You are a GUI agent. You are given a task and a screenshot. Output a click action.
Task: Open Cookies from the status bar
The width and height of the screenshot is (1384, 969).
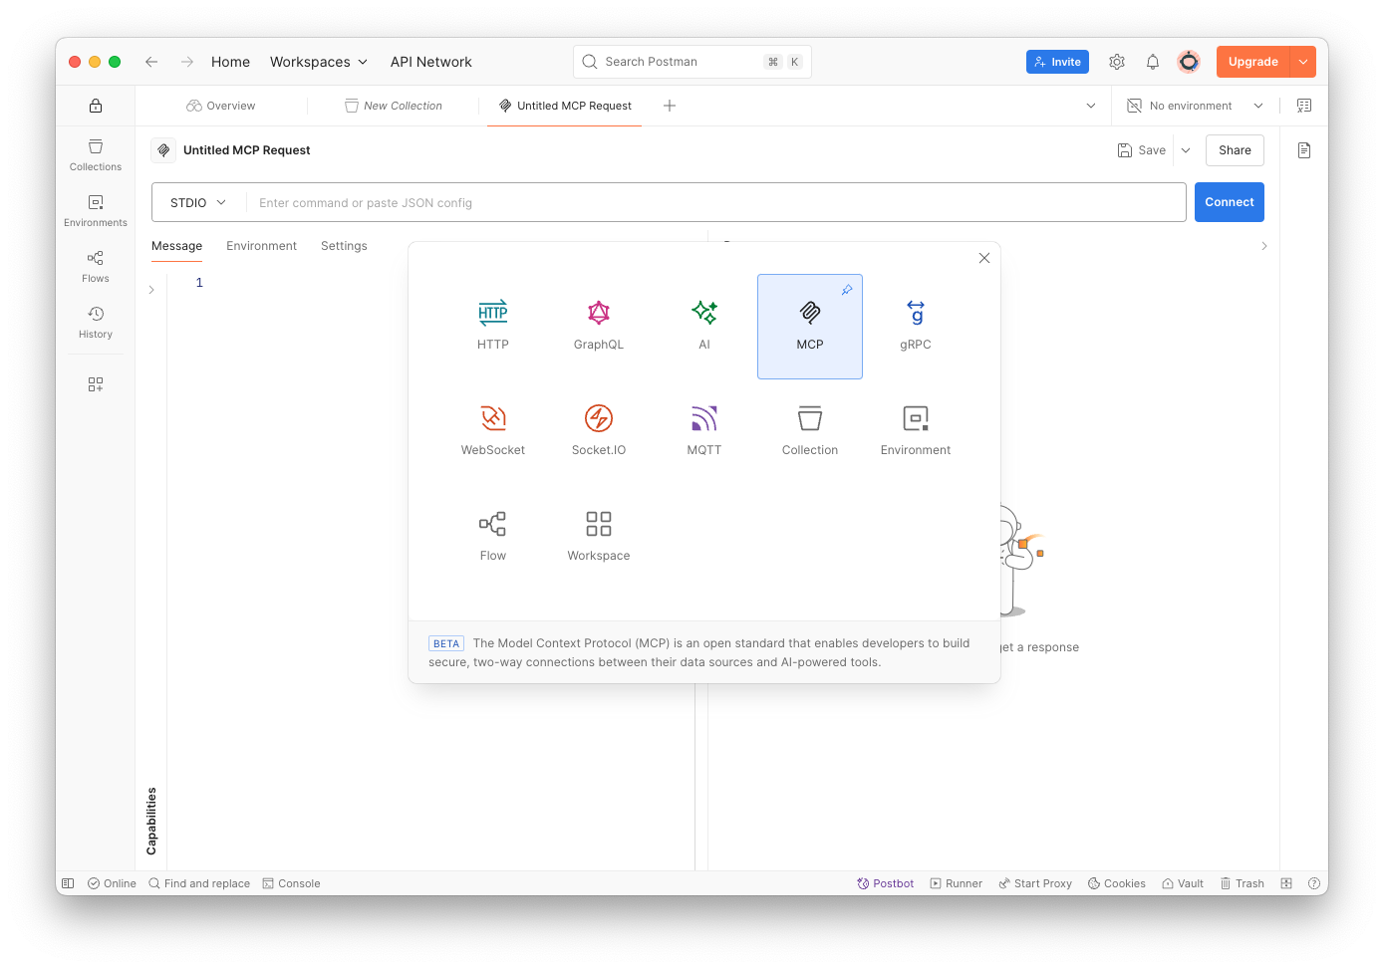[1117, 883]
